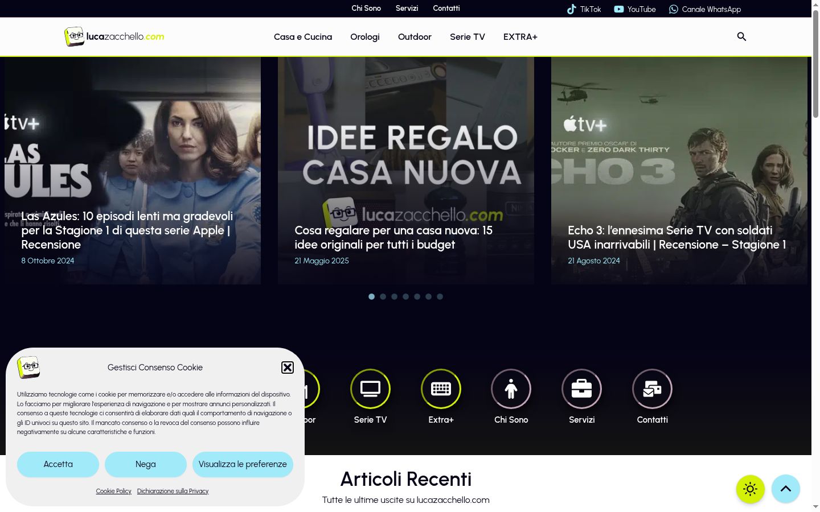The height and width of the screenshot is (512, 820).
Task: Open the Echo 3 review slide
Action: pyautogui.click(x=679, y=171)
